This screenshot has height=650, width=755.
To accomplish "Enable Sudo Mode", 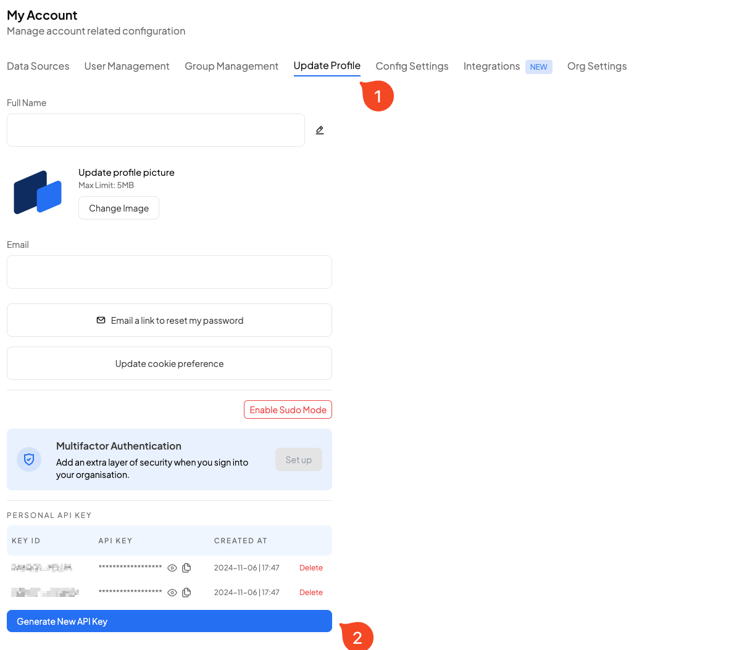I will coord(288,409).
